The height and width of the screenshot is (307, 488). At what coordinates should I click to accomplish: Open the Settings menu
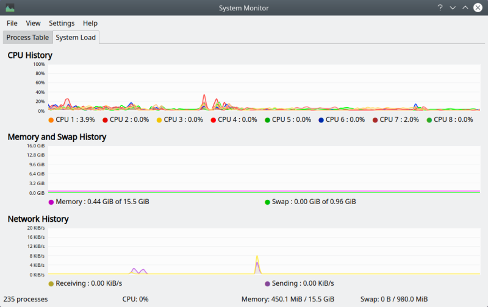point(62,23)
